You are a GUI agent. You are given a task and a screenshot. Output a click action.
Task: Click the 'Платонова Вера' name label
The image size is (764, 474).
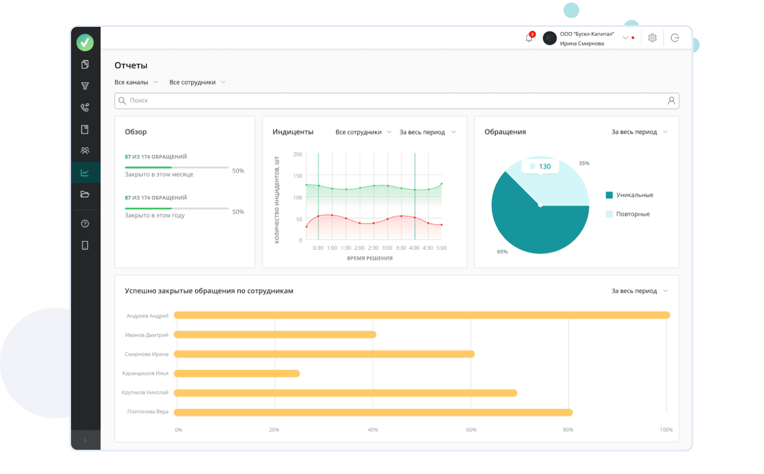coord(148,412)
